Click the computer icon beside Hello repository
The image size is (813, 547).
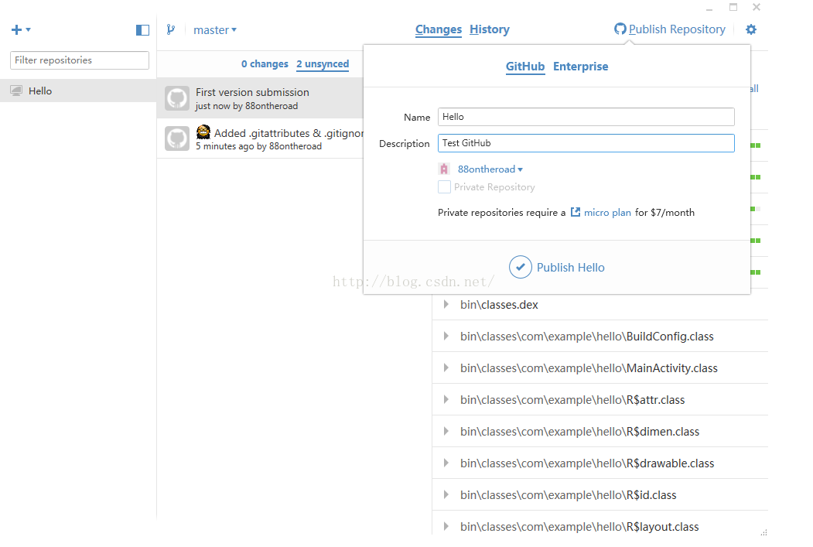[x=16, y=91]
